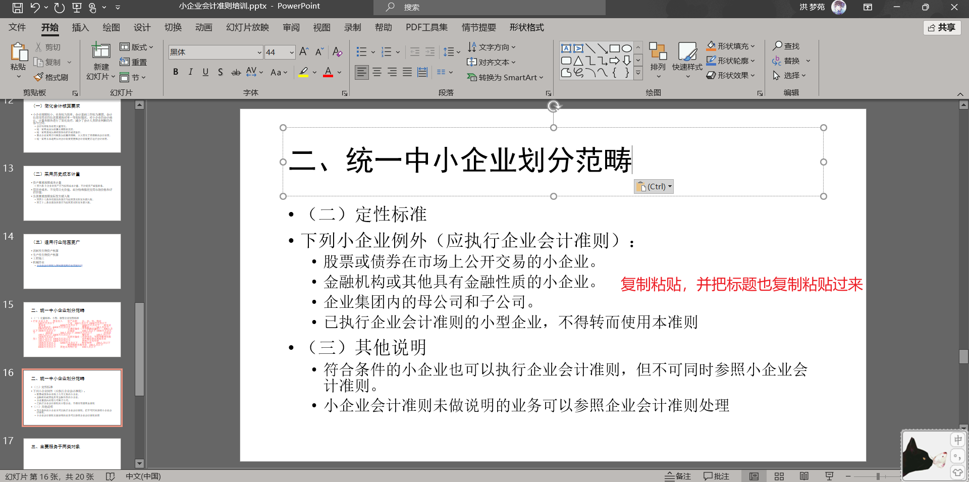Click the Format Painter (格式刷) icon
The image size is (969, 482).
[38, 77]
